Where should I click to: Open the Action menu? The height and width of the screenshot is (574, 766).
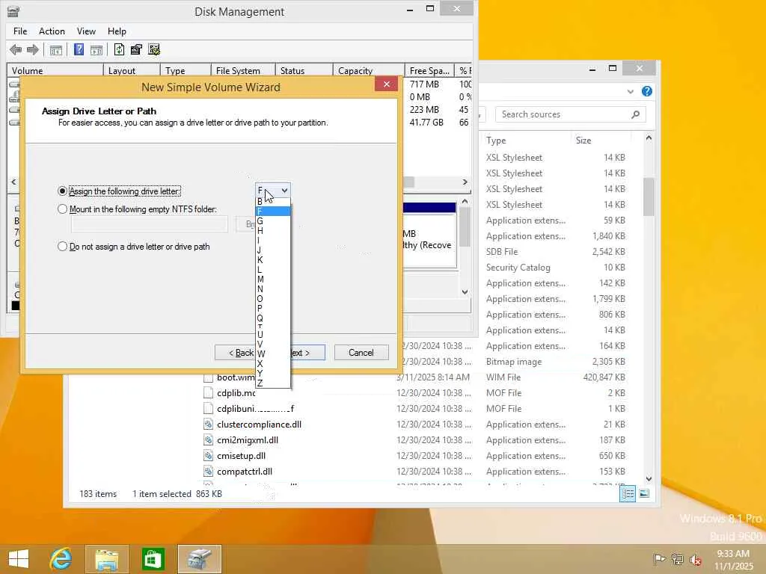(x=52, y=31)
